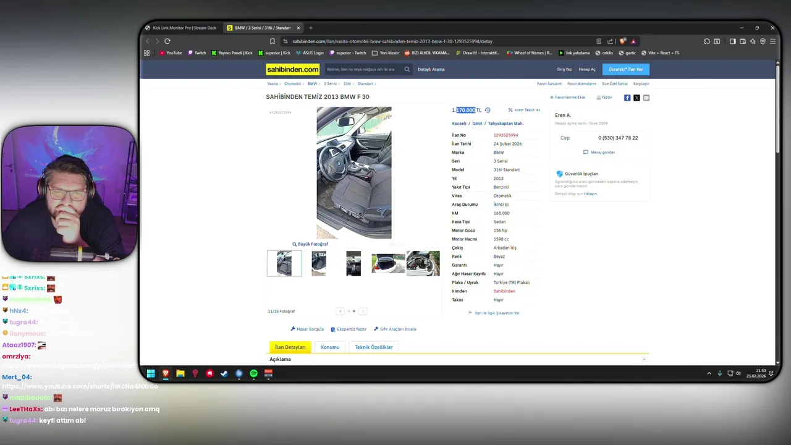Open a new browser tab with plus
The image size is (791, 445).
[311, 28]
